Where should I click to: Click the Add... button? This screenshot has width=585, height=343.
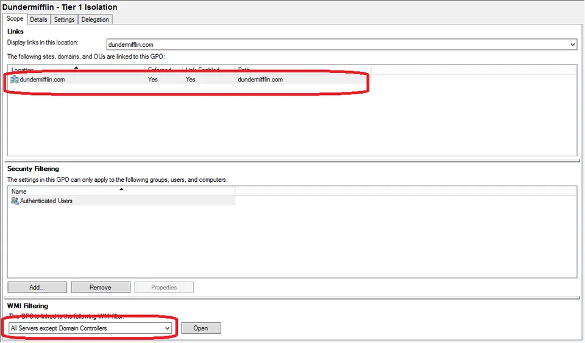point(37,287)
